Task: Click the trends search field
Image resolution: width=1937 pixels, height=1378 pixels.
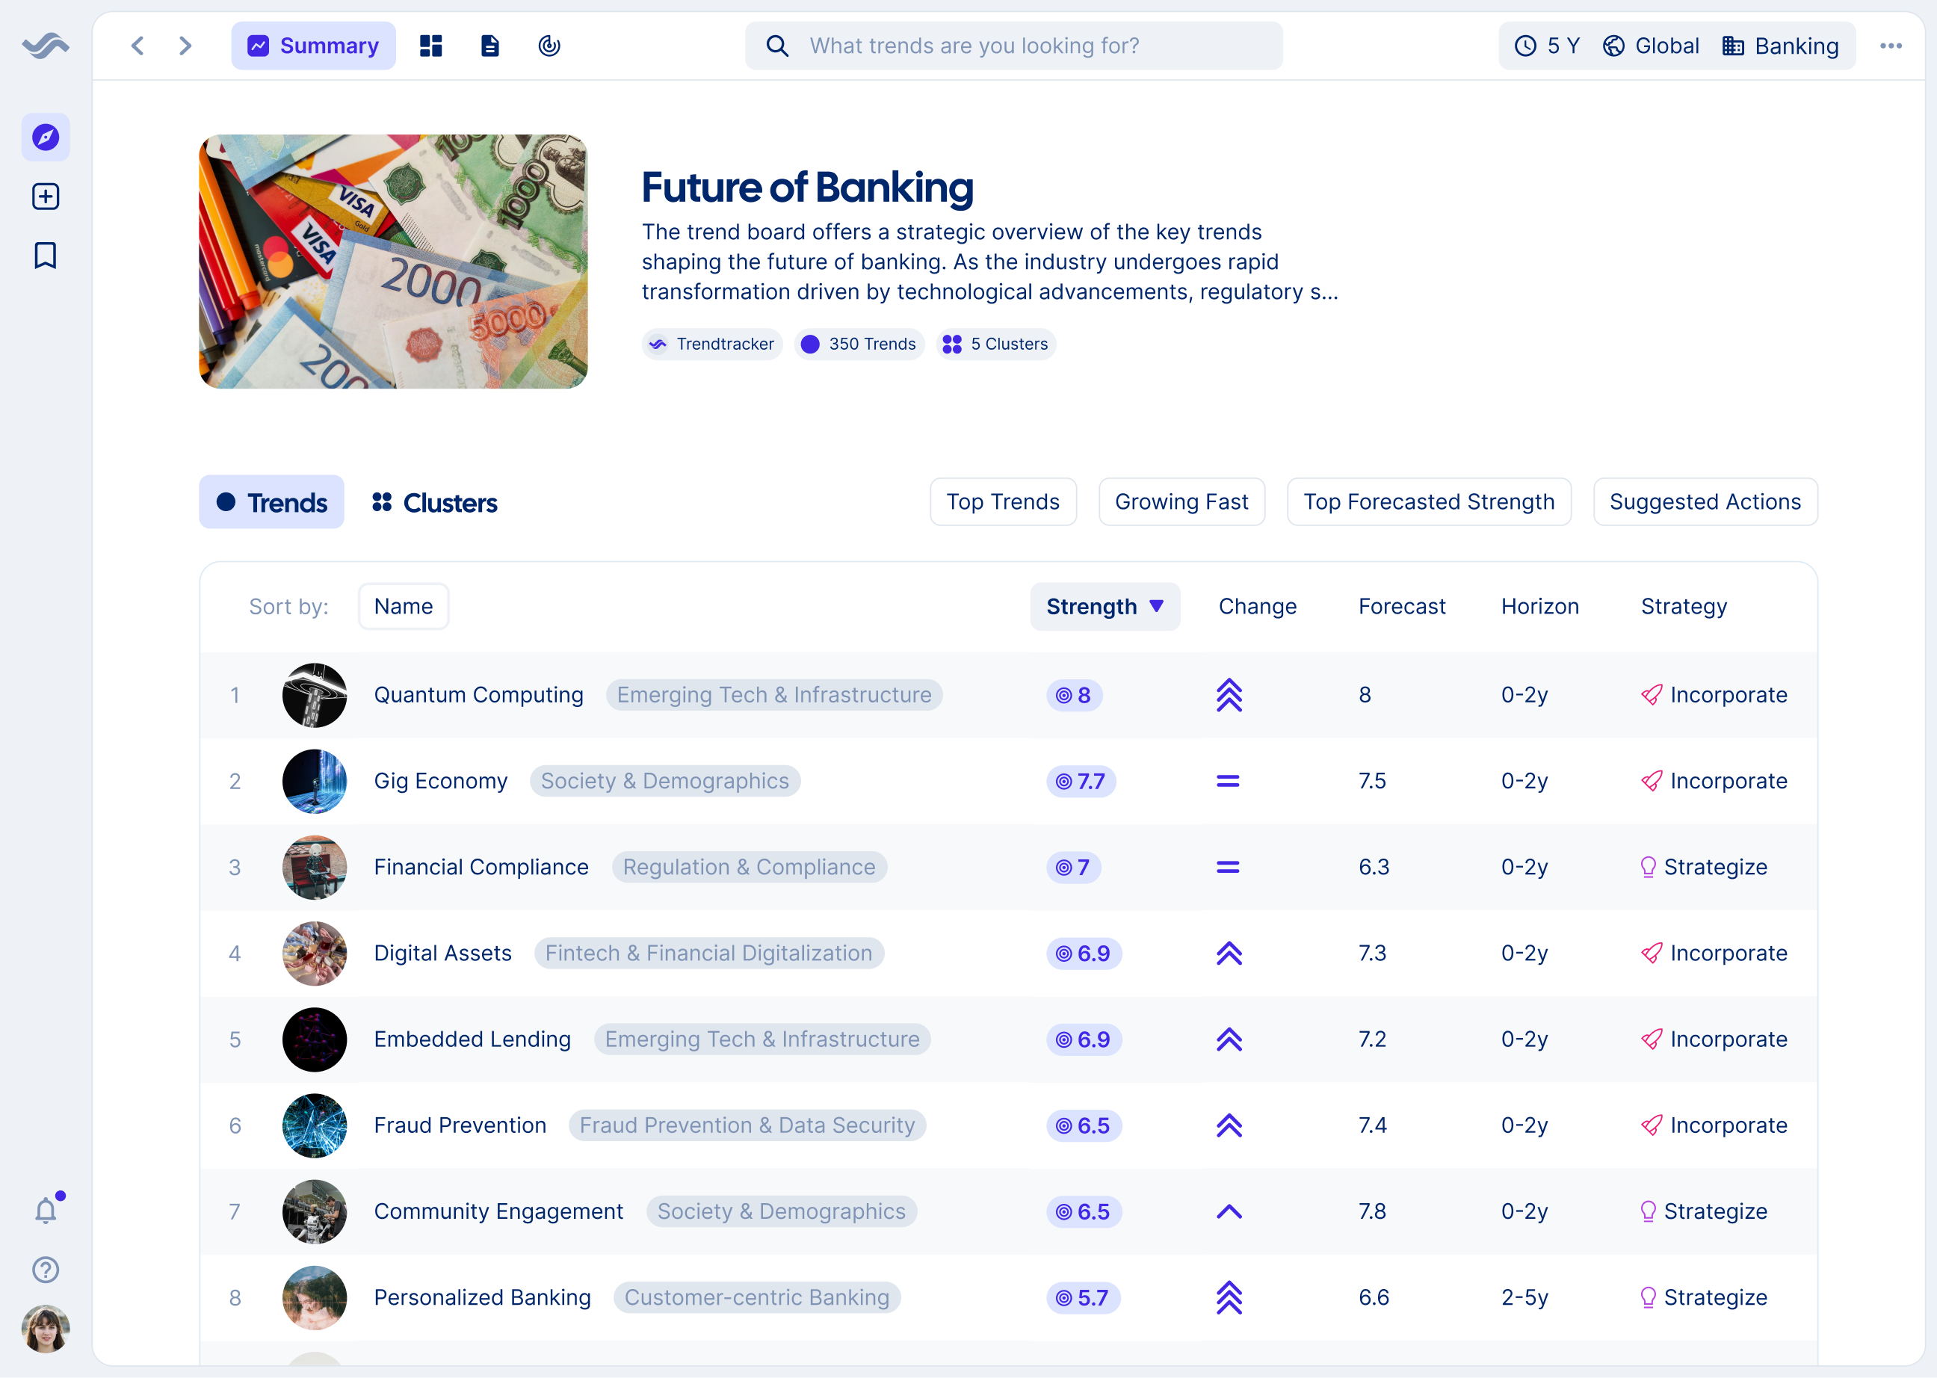Action: point(1014,46)
